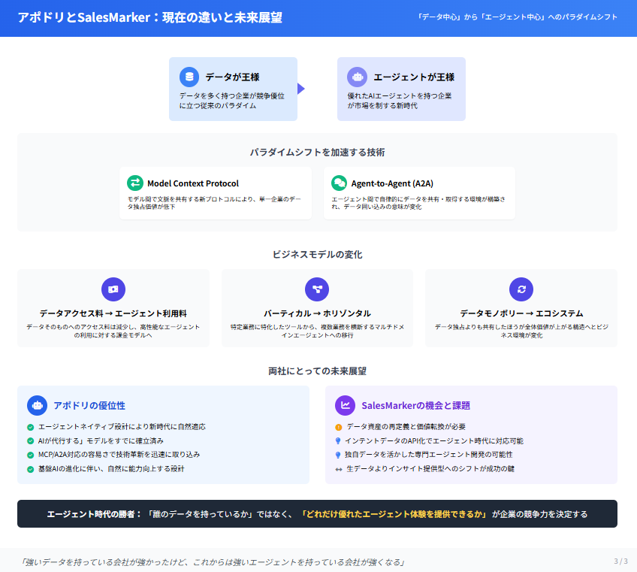This screenshot has height=572, width=637.
Task: Click the arrows icon beside 生データよりインサイト提供型
Action: coord(339,469)
